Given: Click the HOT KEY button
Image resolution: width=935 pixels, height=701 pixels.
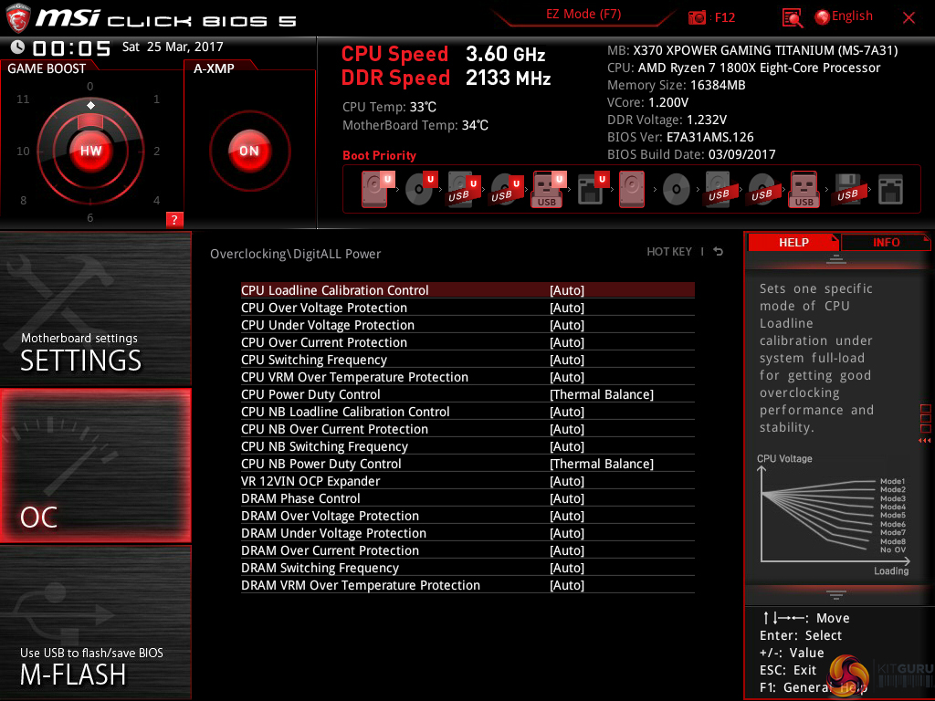Looking at the screenshot, I should (669, 252).
